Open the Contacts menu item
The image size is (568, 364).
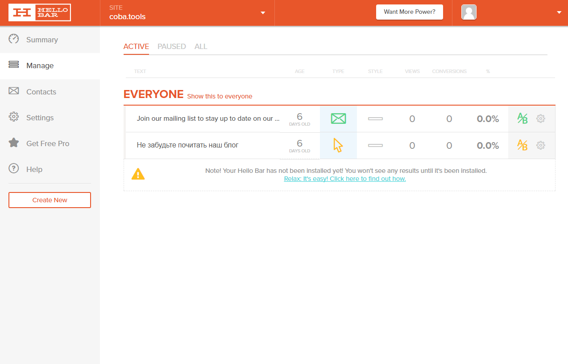[50, 92]
